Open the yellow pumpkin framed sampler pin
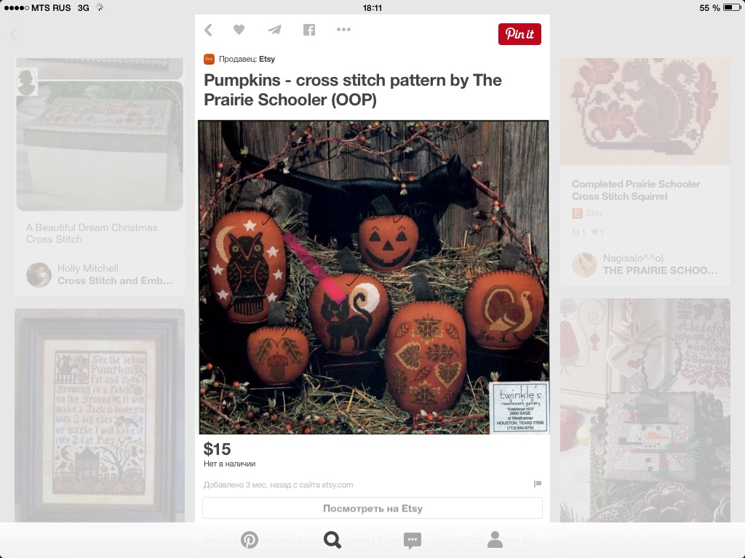This screenshot has width=745, height=558. click(100, 416)
